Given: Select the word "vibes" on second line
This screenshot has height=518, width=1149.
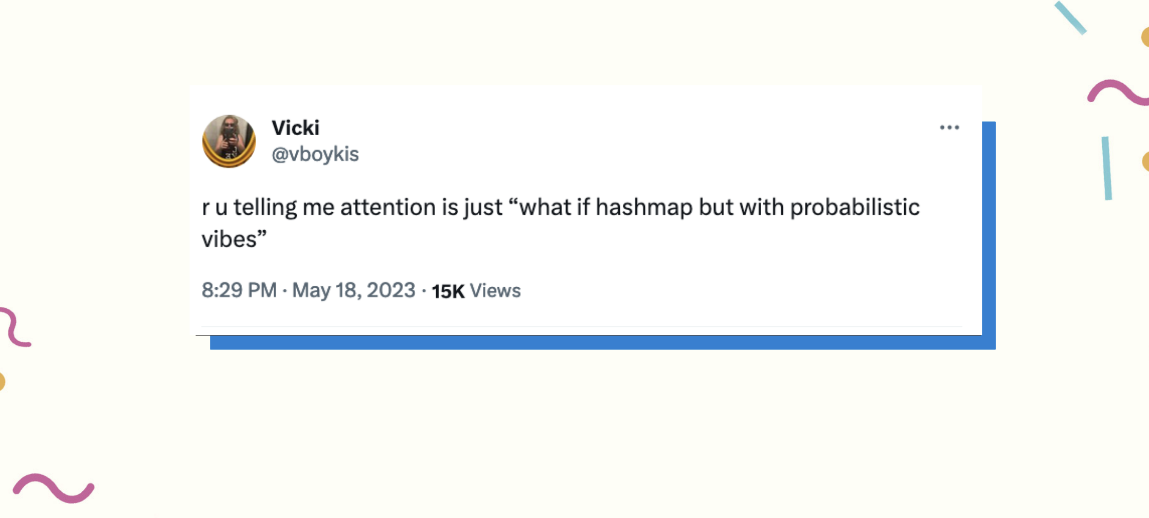Looking at the screenshot, I should click(229, 239).
